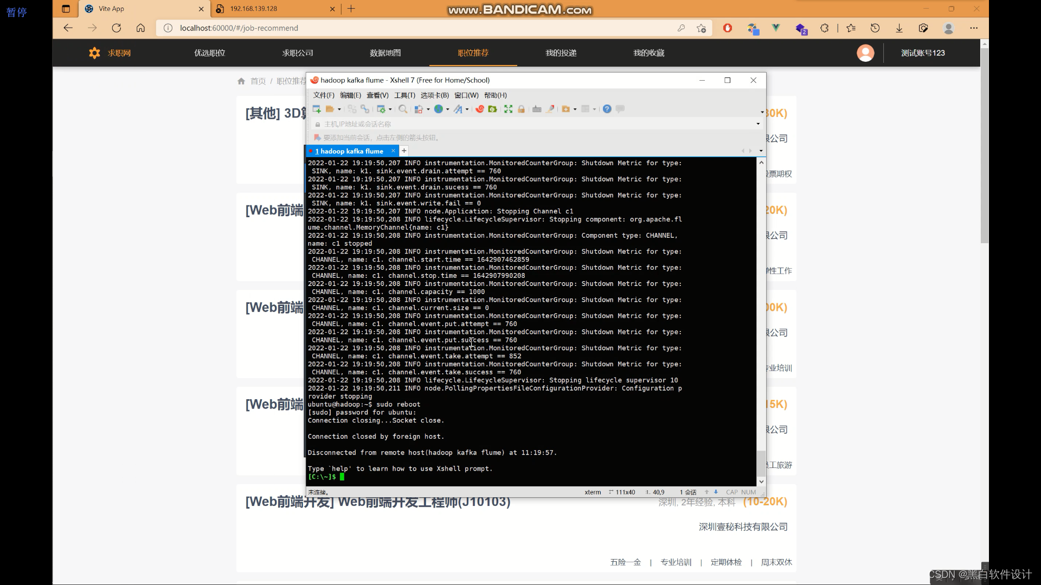Switch to the '192.168.139.128' browser tab

pyautogui.click(x=275, y=9)
